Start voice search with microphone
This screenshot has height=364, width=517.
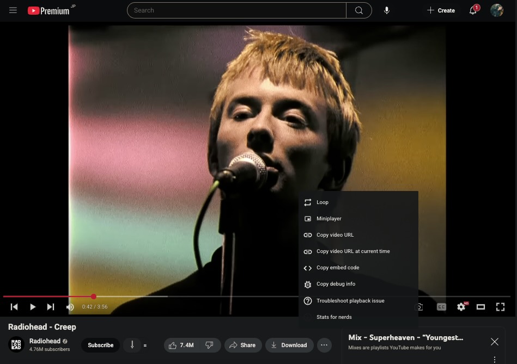pyautogui.click(x=387, y=10)
